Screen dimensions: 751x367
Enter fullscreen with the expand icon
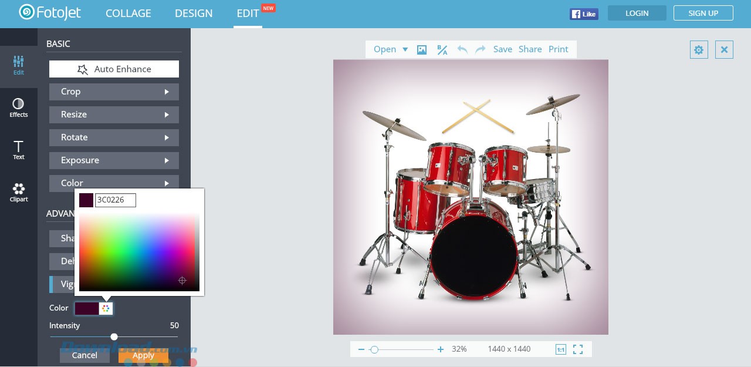(578, 349)
